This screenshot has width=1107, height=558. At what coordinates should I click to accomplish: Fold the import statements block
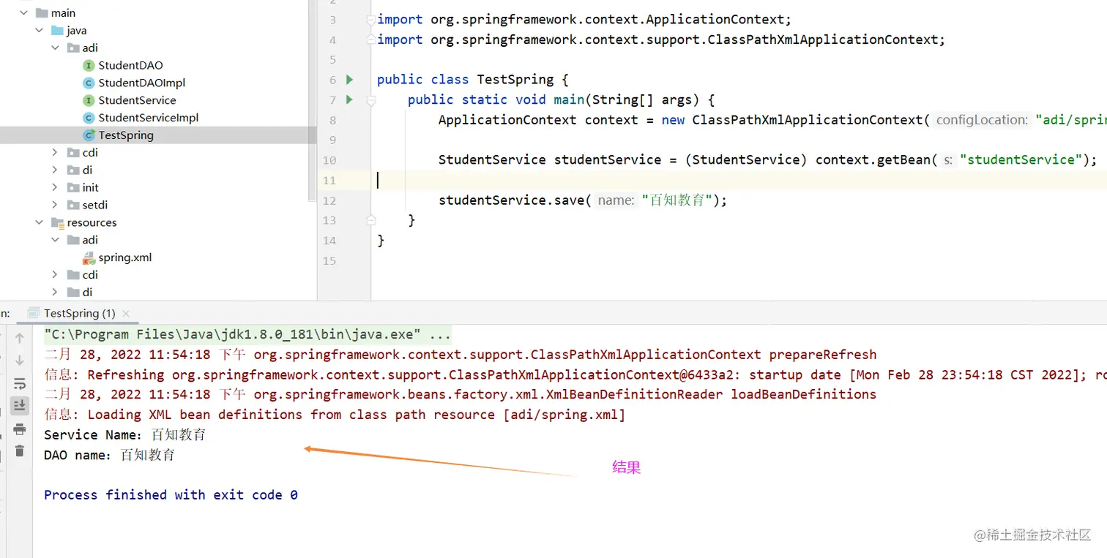371,20
